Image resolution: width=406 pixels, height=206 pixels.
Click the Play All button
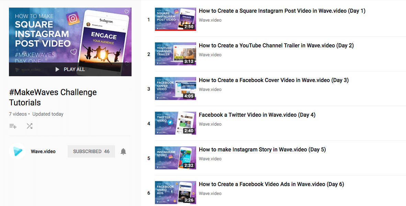70,69
